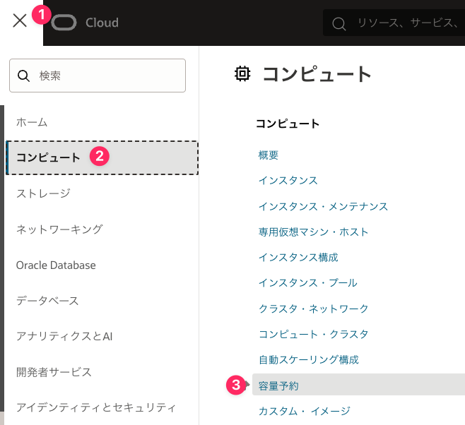This screenshot has height=425, width=465.
Task: Close the navigation menu with the X icon
Action: pos(20,20)
